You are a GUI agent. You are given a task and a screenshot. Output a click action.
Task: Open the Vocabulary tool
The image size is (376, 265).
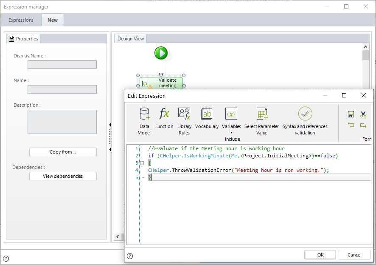pyautogui.click(x=207, y=118)
